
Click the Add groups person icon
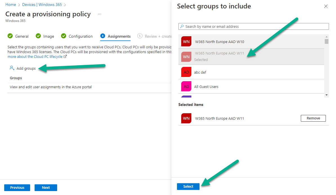coord(12,68)
